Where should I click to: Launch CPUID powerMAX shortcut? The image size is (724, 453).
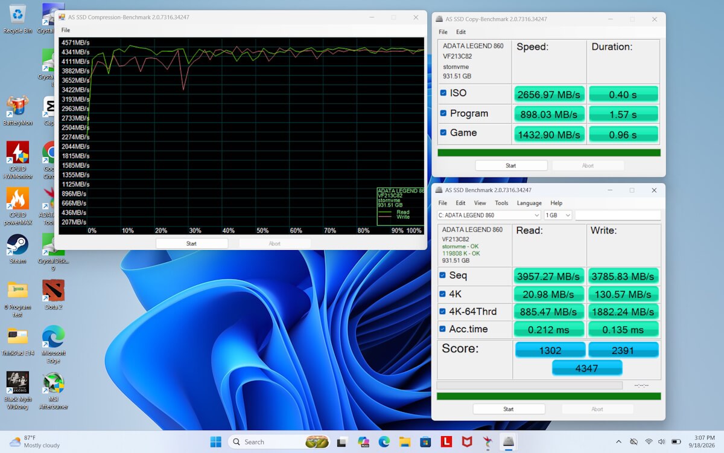(x=17, y=207)
